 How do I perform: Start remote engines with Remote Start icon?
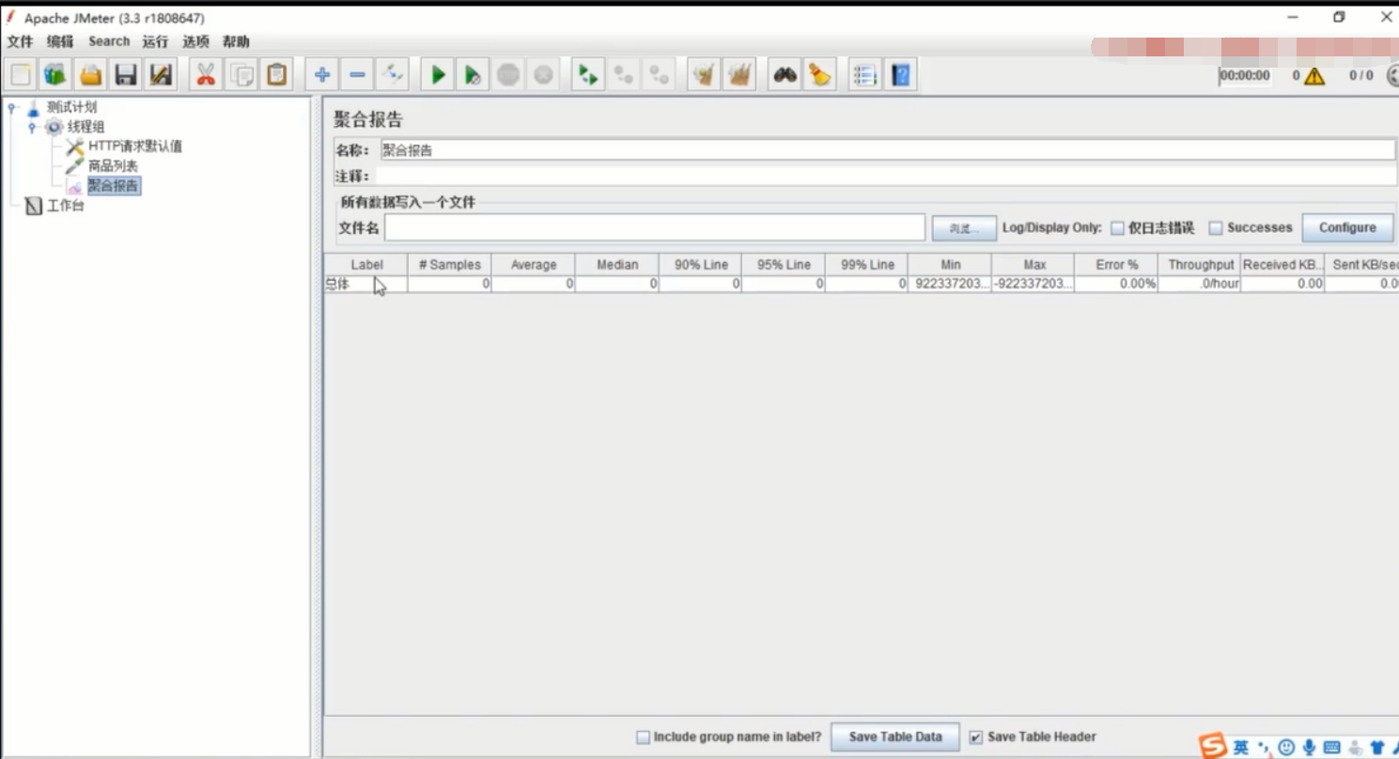click(588, 75)
